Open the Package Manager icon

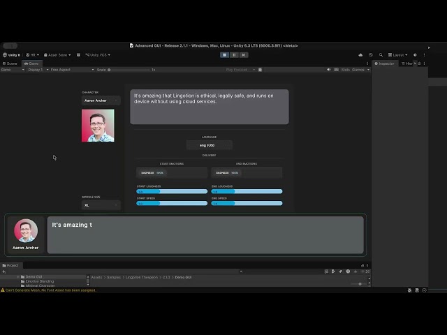click(x=78, y=55)
